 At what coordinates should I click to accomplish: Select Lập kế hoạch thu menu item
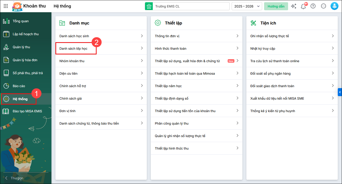tap(25, 34)
